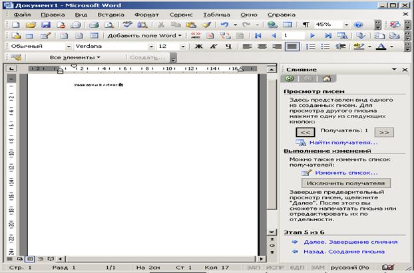Create a new blank document

point(16,25)
